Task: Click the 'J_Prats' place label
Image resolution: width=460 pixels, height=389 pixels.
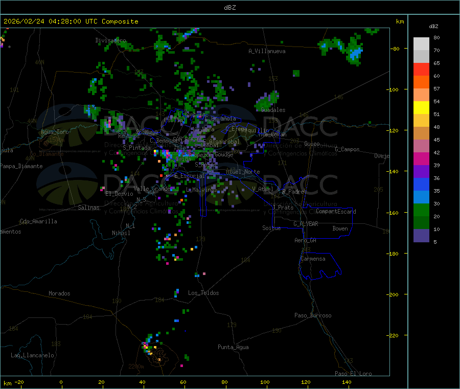Action: [283, 208]
